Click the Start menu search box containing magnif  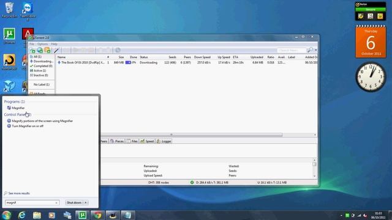coord(32,202)
